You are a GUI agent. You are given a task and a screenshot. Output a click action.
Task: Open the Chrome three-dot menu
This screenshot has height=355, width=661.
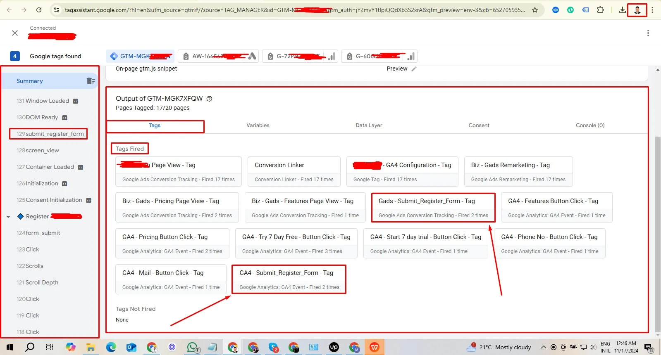point(652,10)
